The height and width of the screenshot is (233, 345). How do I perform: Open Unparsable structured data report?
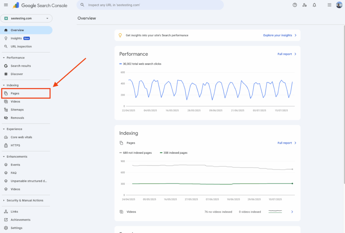(x=29, y=181)
